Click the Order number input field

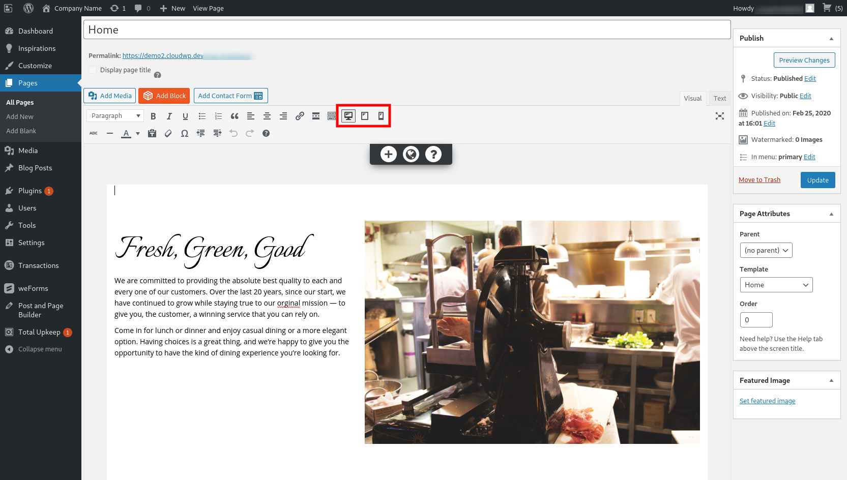coord(756,320)
